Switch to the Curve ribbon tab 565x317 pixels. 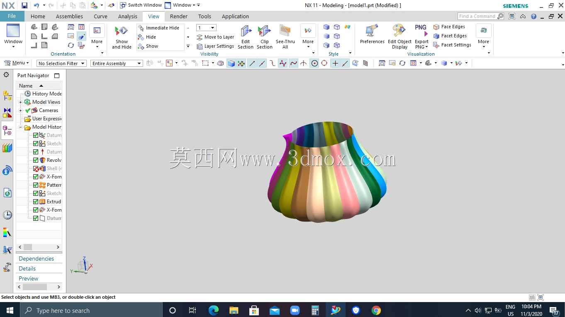(x=100, y=16)
